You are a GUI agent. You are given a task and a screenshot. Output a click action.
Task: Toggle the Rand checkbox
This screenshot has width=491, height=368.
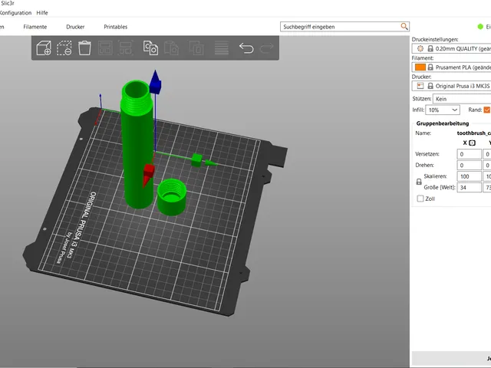pyautogui.click(x=487, y=110)
